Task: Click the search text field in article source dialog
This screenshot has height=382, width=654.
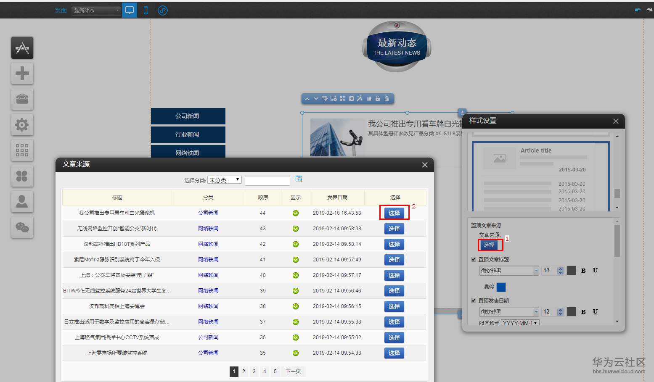Action: [267, 181]
